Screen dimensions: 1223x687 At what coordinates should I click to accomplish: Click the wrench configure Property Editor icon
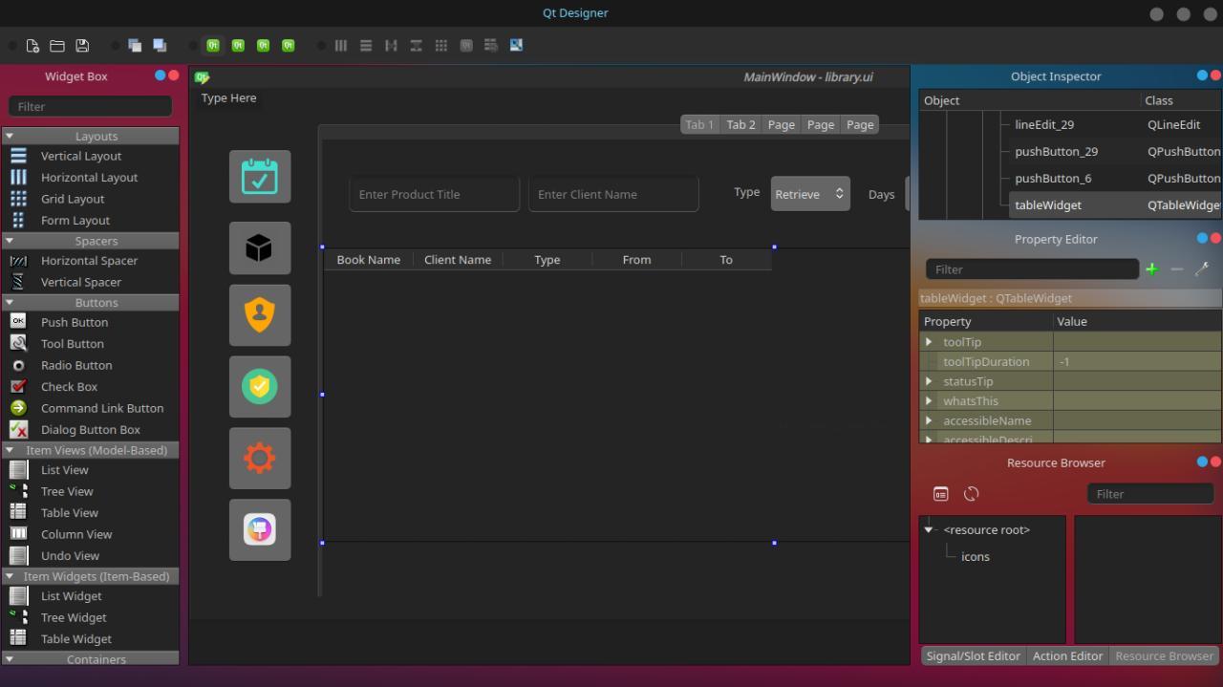coord(1202,269)
